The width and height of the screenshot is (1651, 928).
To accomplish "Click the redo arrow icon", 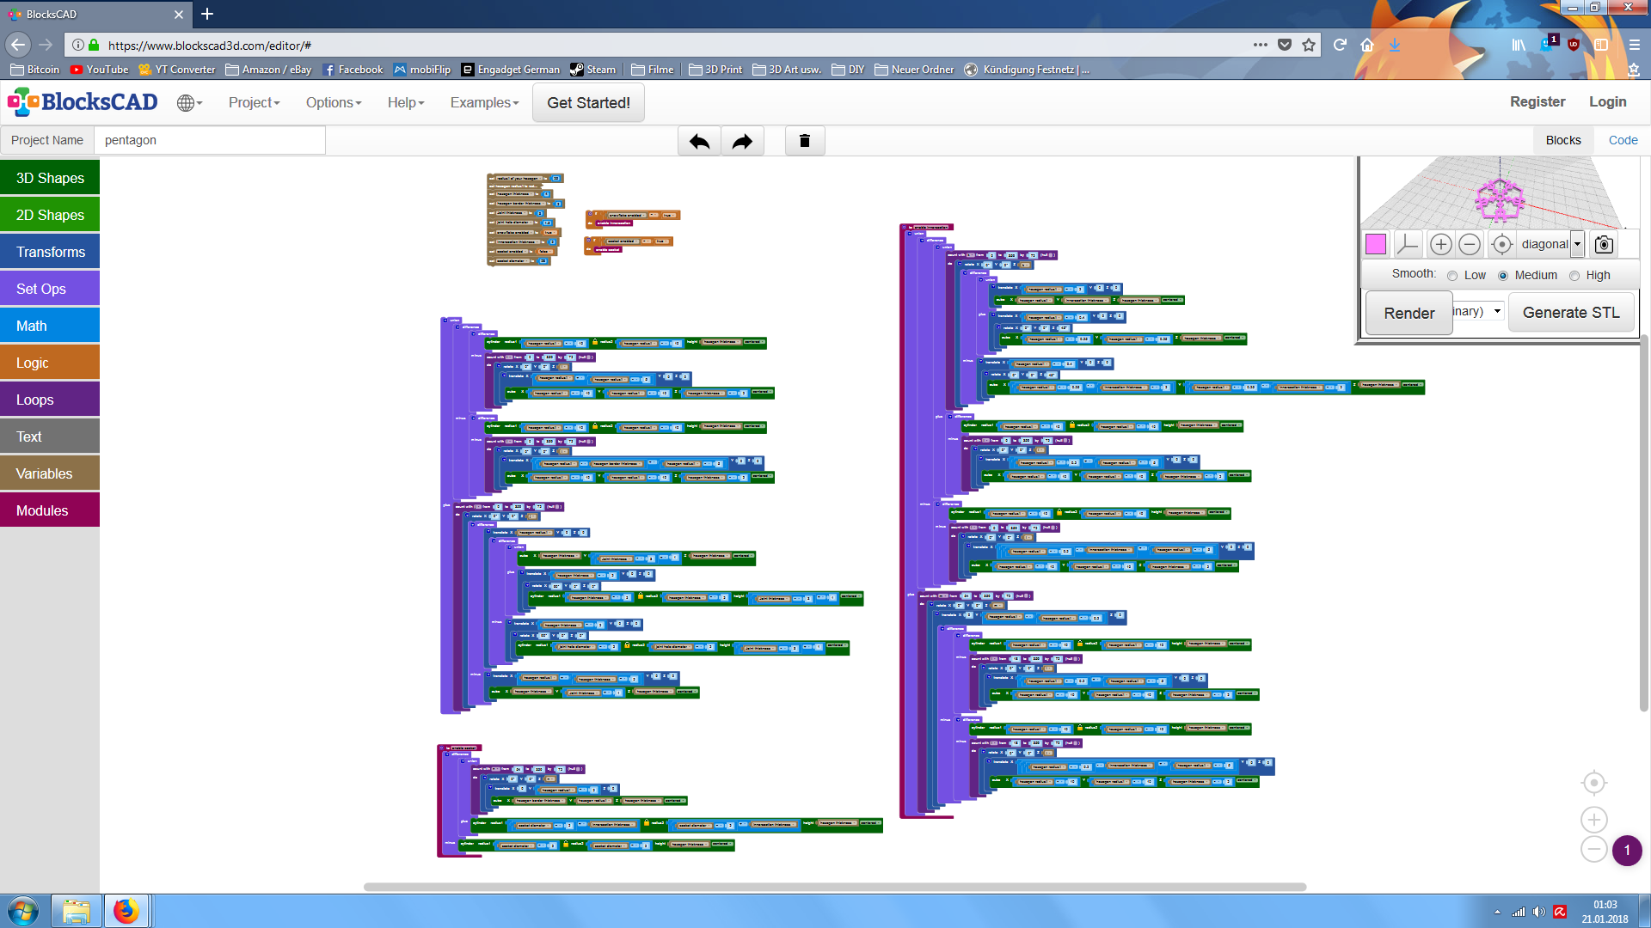I will [x=742, y=141].
